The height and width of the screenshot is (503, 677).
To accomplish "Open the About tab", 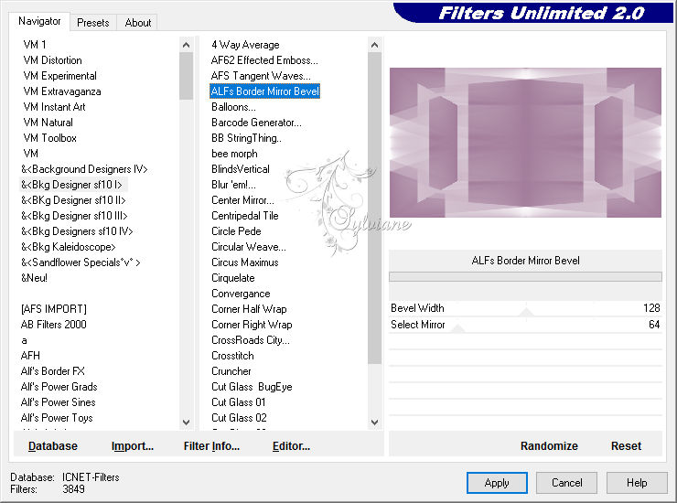I will click(x=138, y=23).
